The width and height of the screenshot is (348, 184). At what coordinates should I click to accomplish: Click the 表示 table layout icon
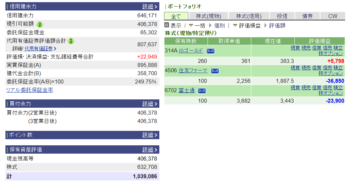[x=167, y=25]
